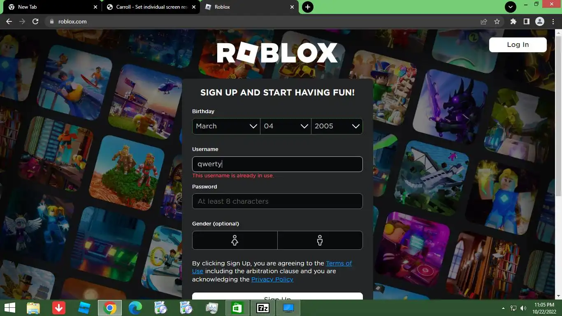
Task: Click the Sign Up button
Action: 277,297
